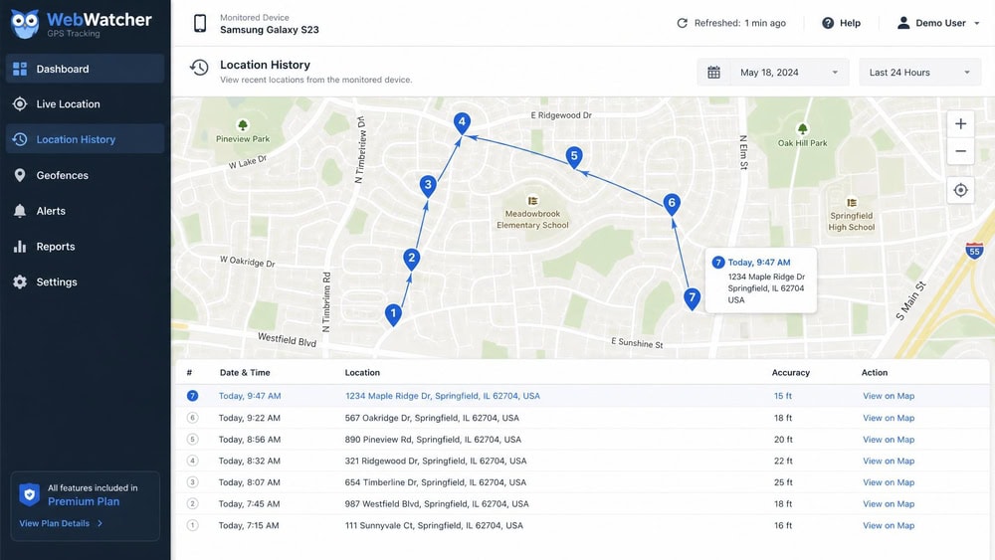Select map marker 4

coord(462,122)
